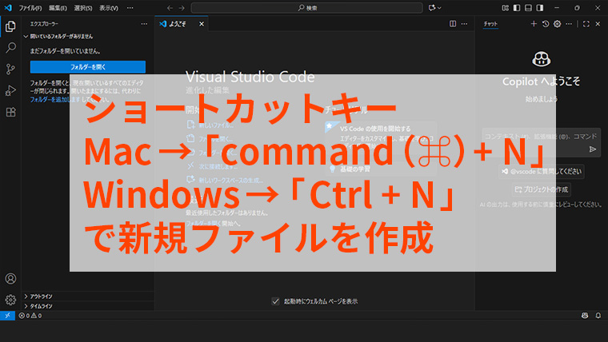
Task: Open the Search view in activity bar
Action: point(10,47)
